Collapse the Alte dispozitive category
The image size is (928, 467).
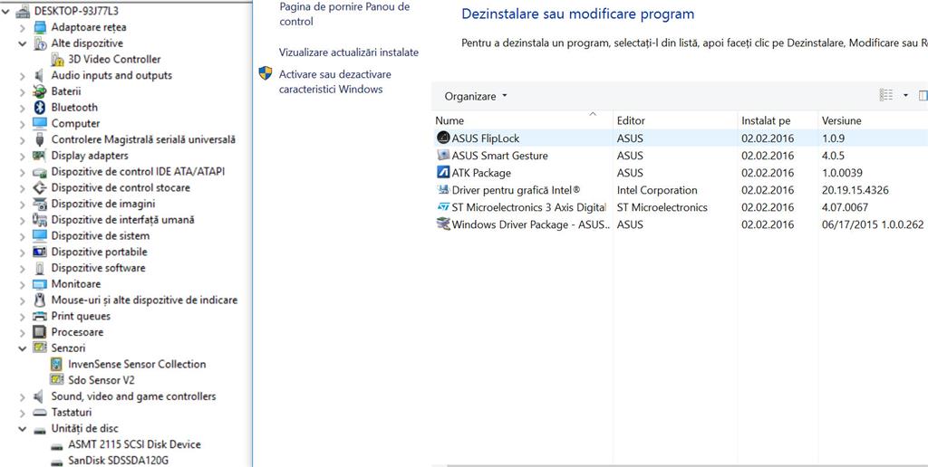[x=23, y=43]
